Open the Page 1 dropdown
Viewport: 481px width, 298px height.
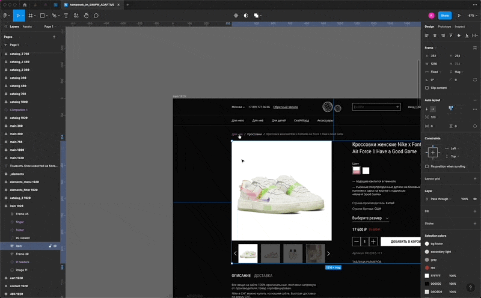(50, 26)
